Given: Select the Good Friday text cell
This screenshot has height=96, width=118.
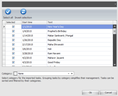Looking at the screenshot, I should 80,62.
